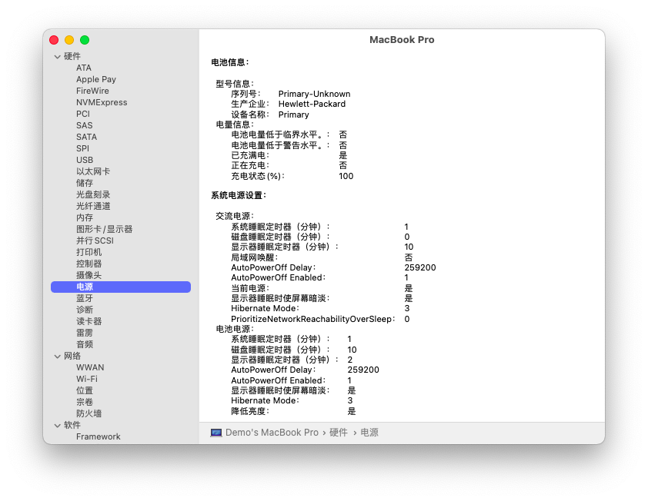The width and height of the screenshot is (648, 501).
Task: Click the 局域网唤醒 row label
Action: pos(254,257)
